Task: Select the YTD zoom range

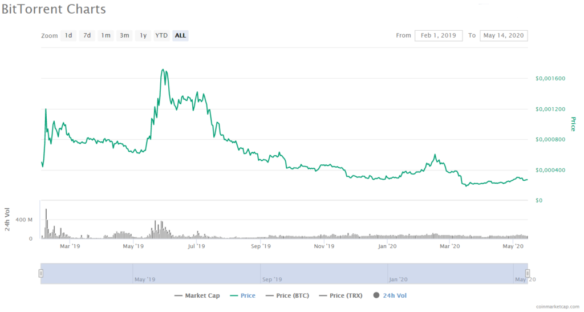Action: point(161,35)
